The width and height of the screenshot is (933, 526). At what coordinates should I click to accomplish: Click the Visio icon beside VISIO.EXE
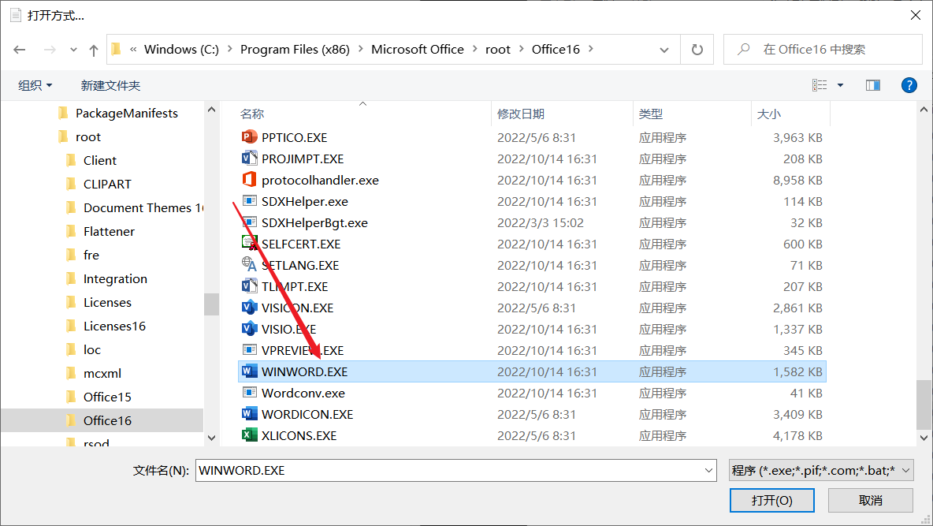[x=249, y=329]
